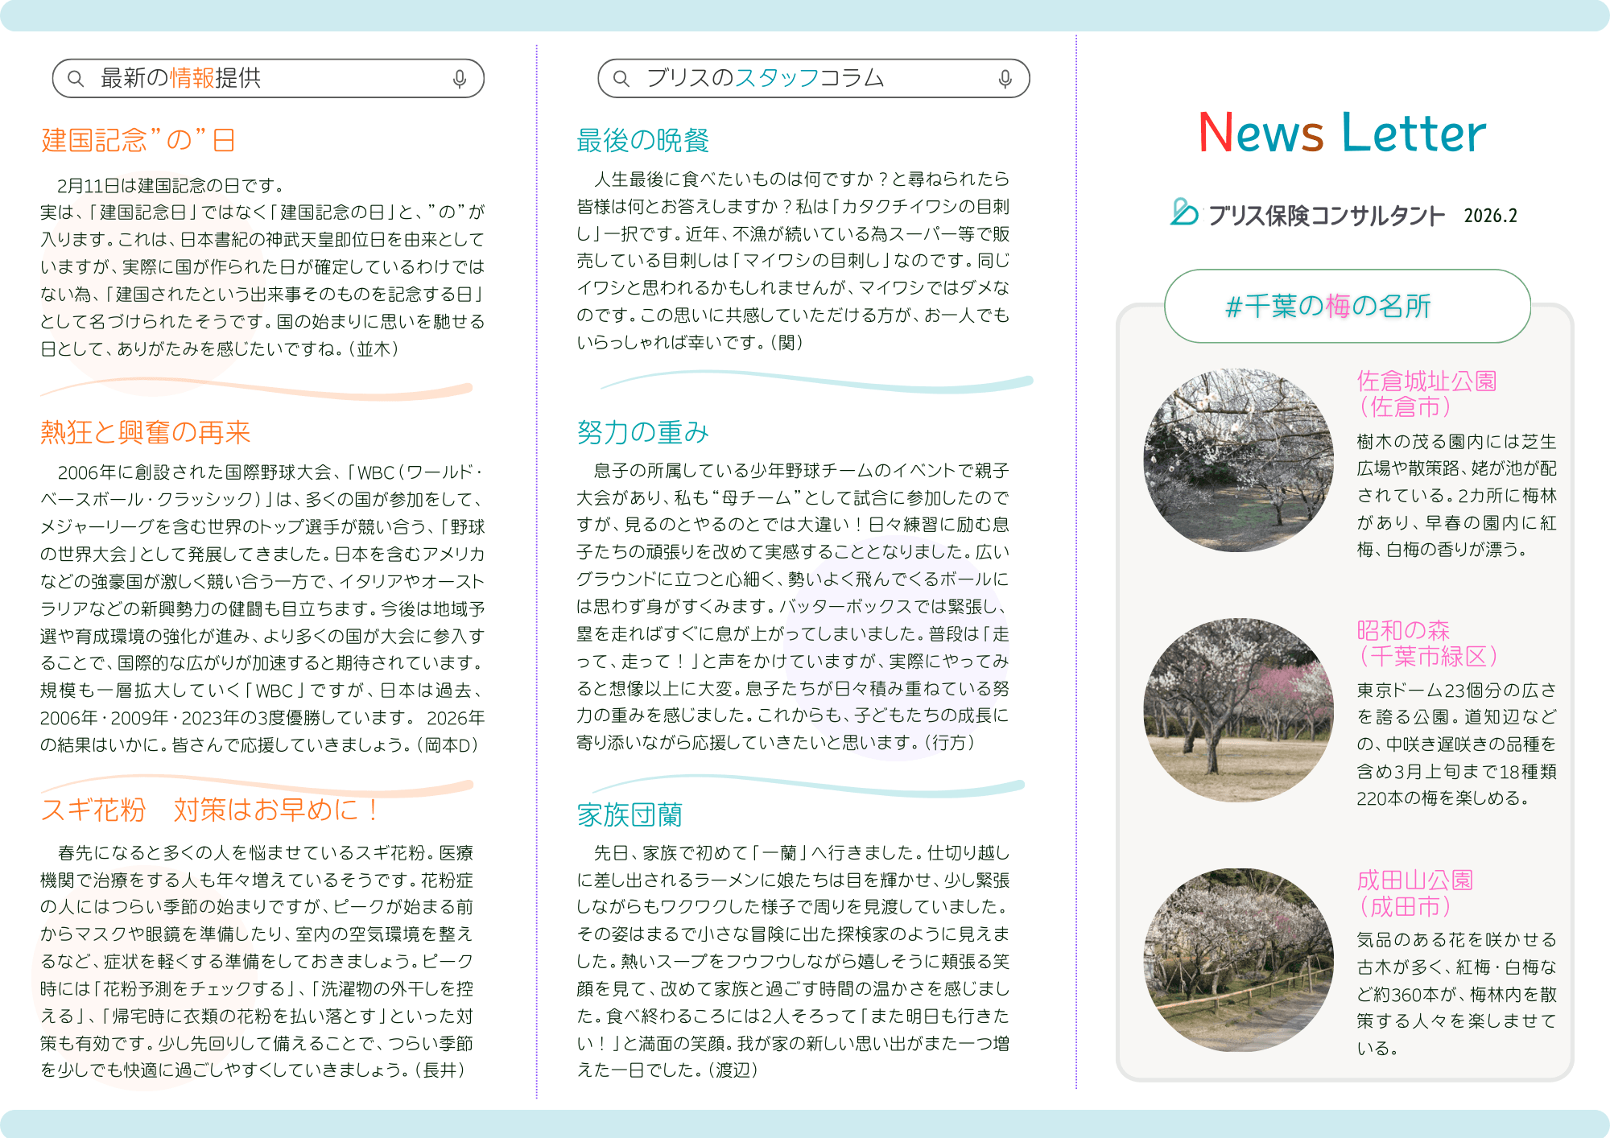This screenshot has height=1138, width=1610.
Task: Open the 昭和の森 plum trees photo
Action: [x=1238, y=710]
